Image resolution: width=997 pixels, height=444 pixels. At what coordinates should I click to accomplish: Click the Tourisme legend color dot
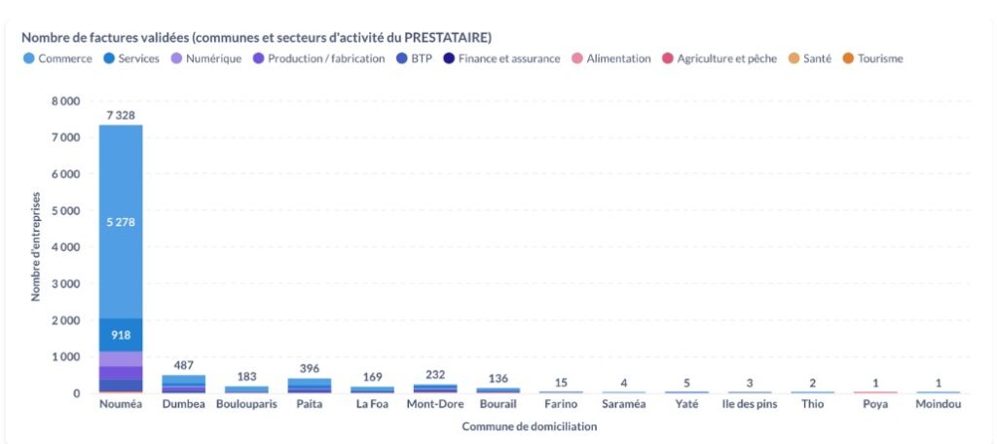click(x=848, y=58)
